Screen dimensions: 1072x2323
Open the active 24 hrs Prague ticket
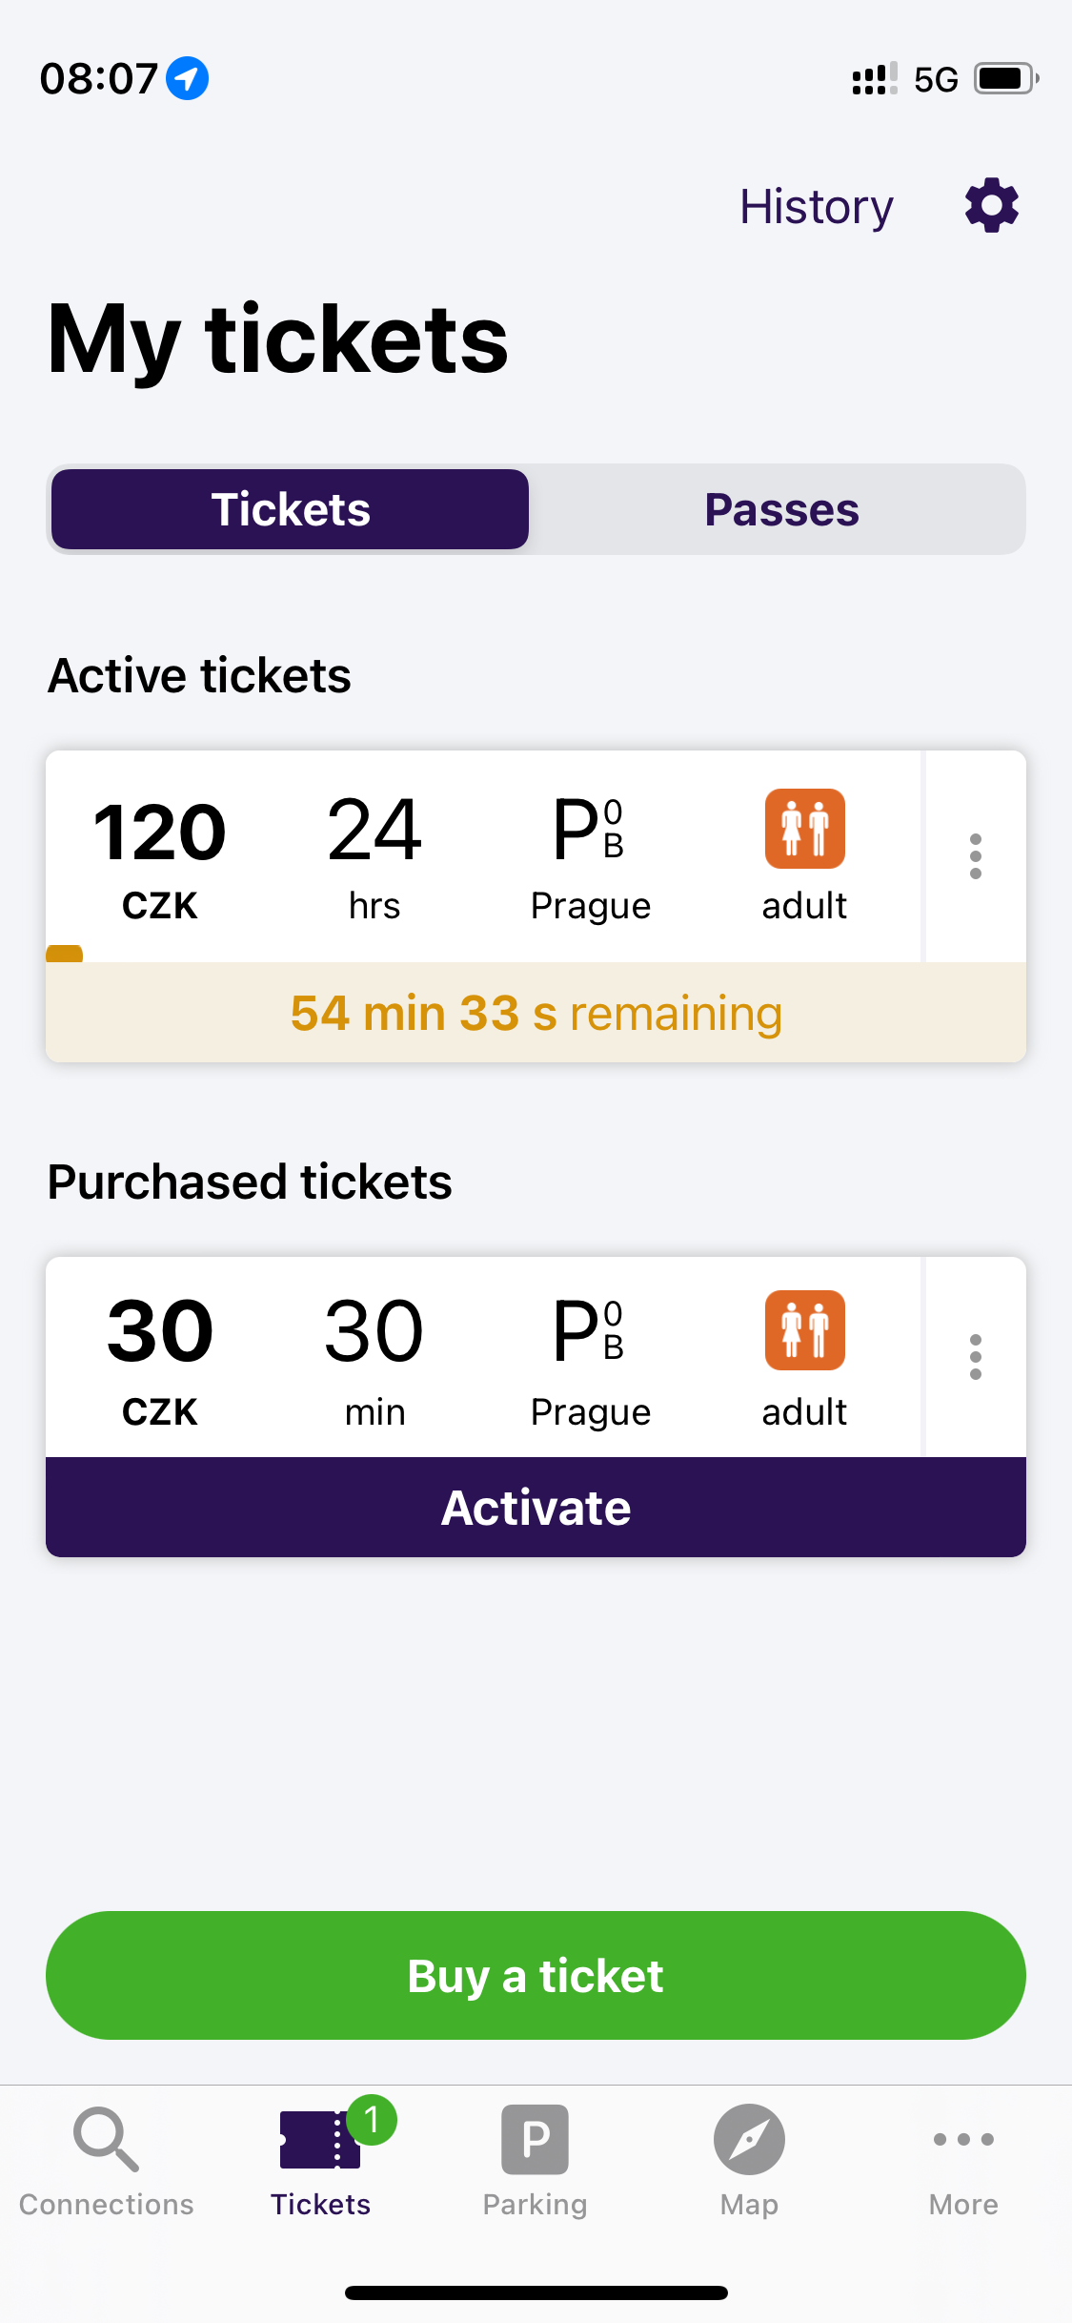point(484,856)
